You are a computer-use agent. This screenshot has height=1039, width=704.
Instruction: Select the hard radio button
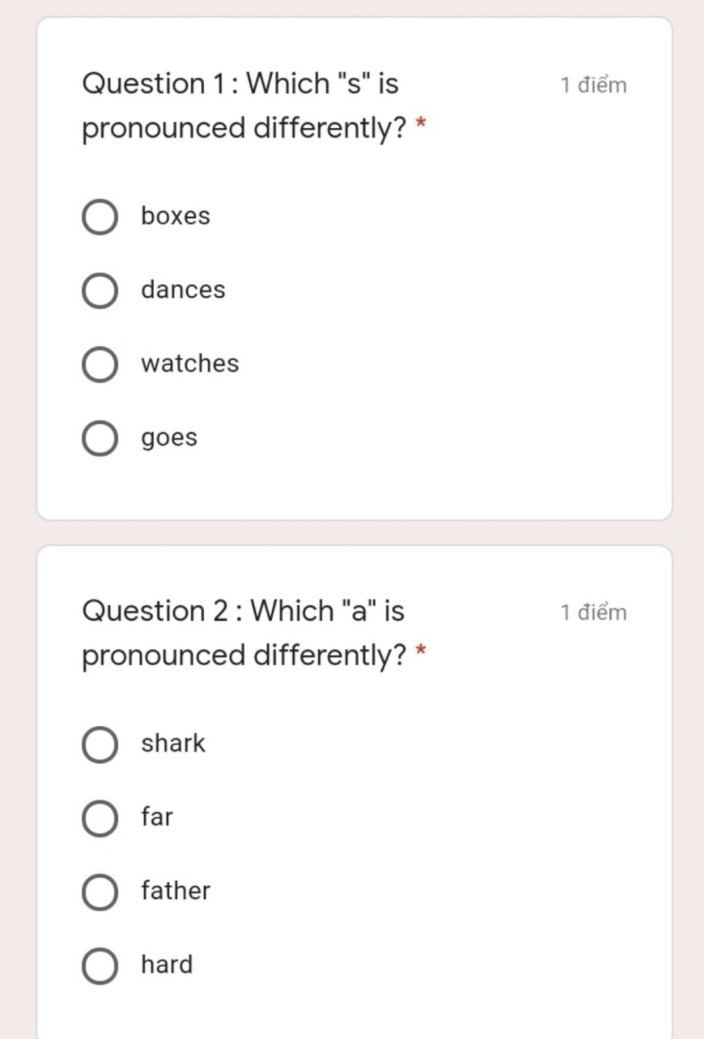coord(100,965)
